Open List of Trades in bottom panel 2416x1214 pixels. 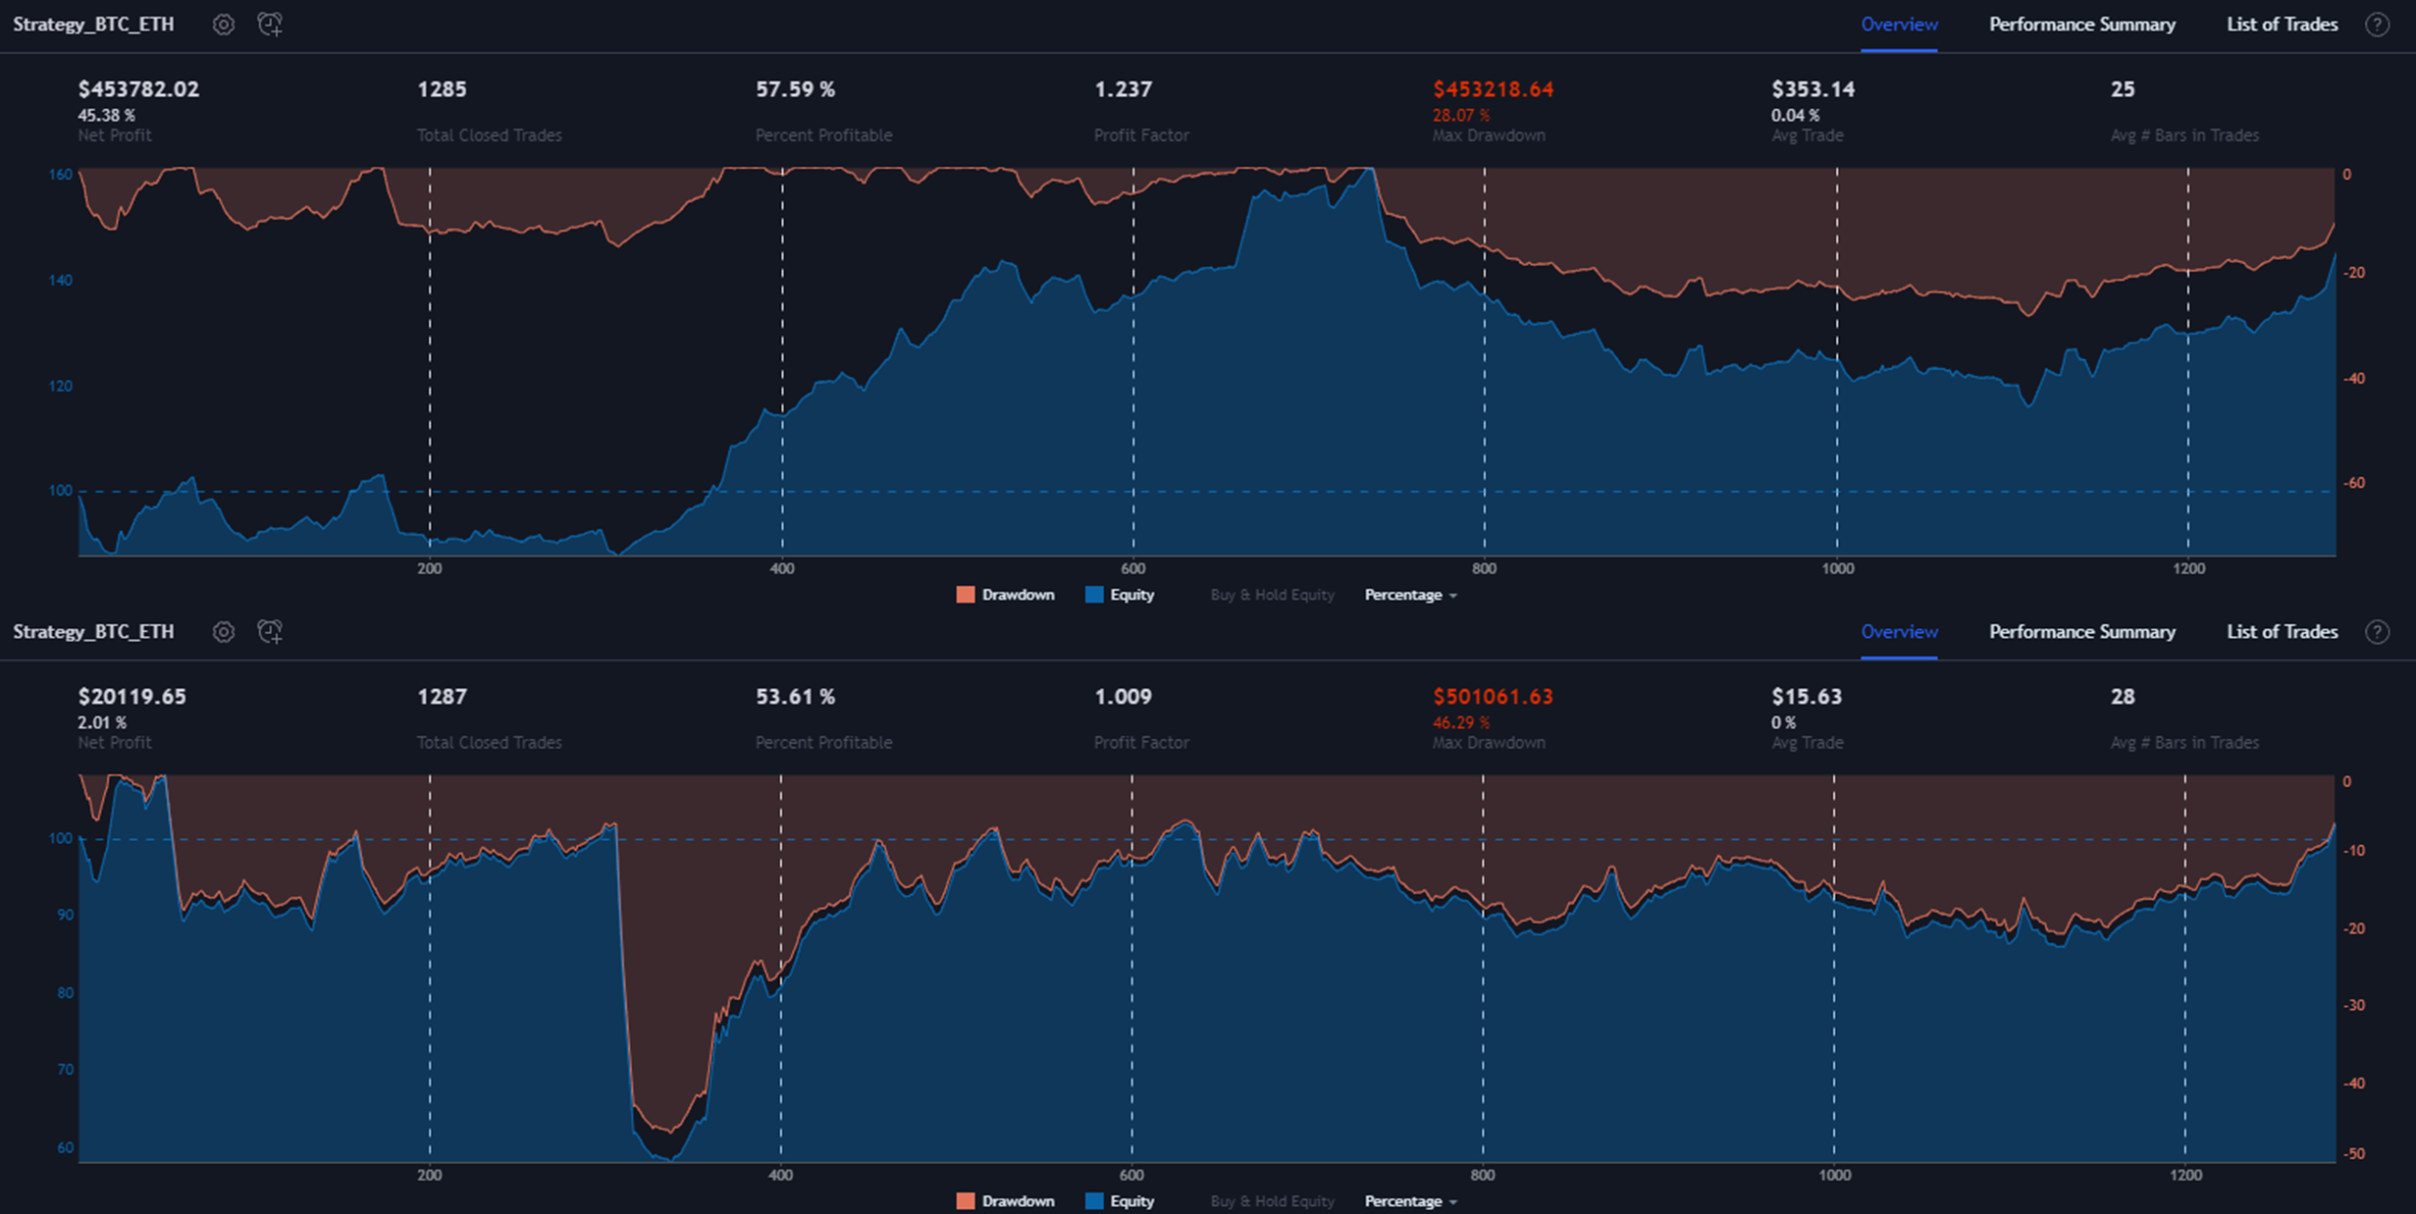click(2282, 632)
